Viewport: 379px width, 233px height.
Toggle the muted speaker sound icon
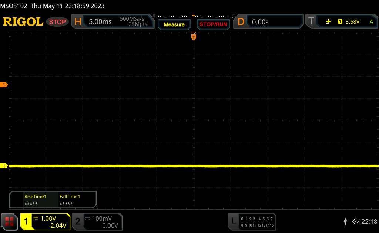356,222
